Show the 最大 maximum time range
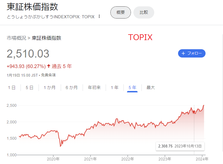The image size is (223, 164). point(151,88)
